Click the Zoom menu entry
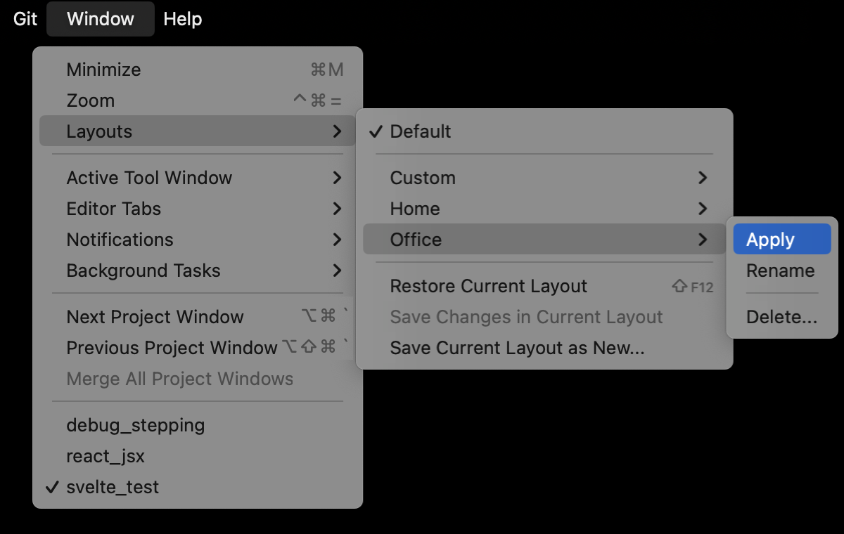The height and width of the screenshot is (534, 844). click(x=90, y=100)
